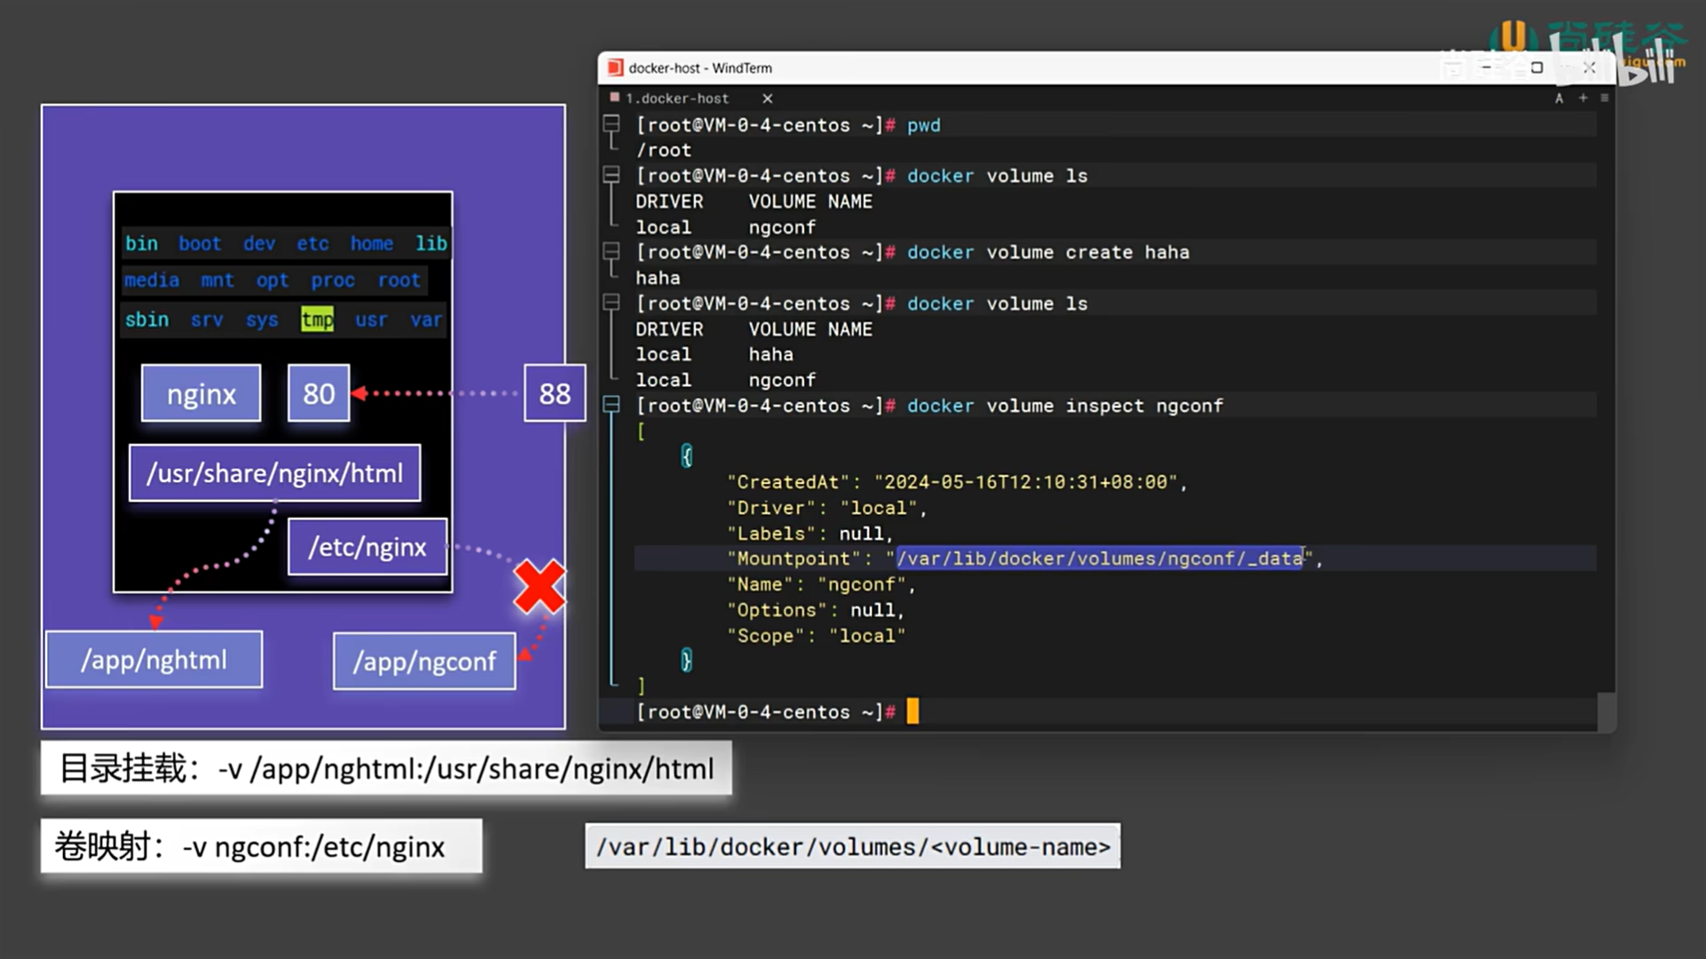Click the proc directory label
The height and width of the screenshot is (959, 1706).
point(333,281)
